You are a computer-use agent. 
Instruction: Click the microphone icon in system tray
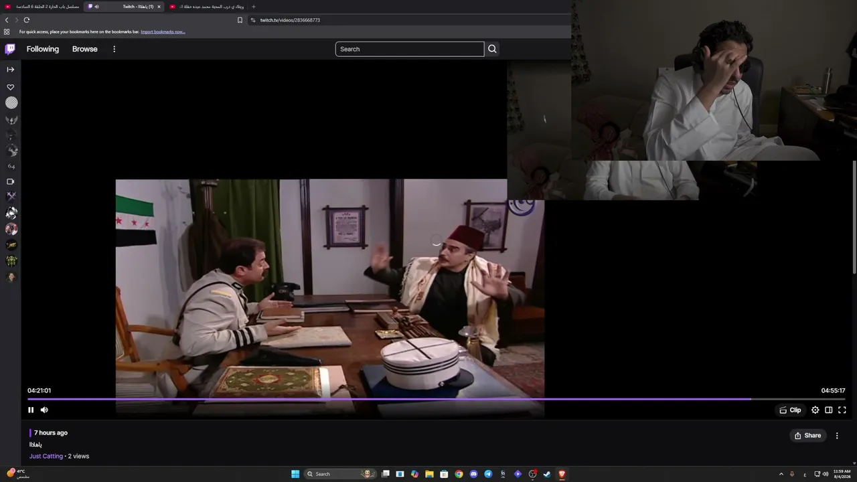(x=792, y=474)
